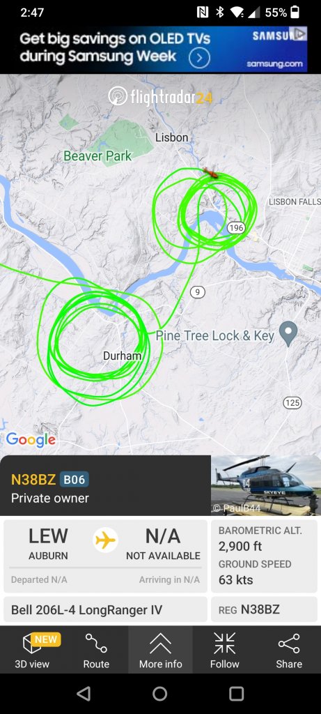Tap the yellow airplane icon between airports
321x714 pixels.
105,540
